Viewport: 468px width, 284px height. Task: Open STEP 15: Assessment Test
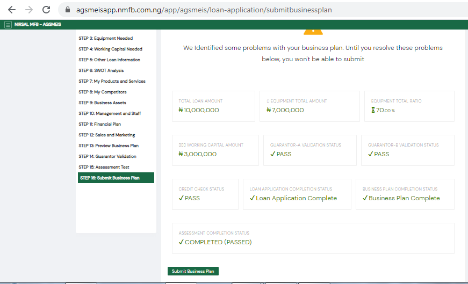[x=104, y=167]
